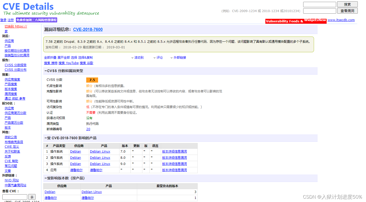Open 微软公告 in the sidebar

click(x=11, y=137)
